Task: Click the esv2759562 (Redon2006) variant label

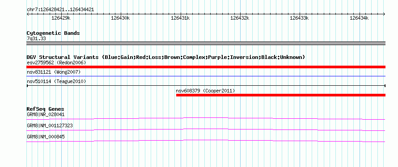Action: coord(56,63)
